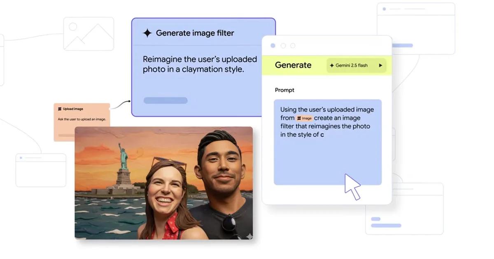This screenshot has height=259, width=494.
Task: Toggle the middle window control circle
Action: (283, 46)
